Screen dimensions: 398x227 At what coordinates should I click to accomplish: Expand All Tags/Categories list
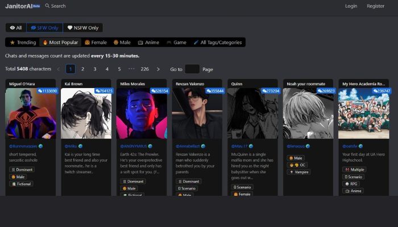pyautogui.click(x=219, y=43)
